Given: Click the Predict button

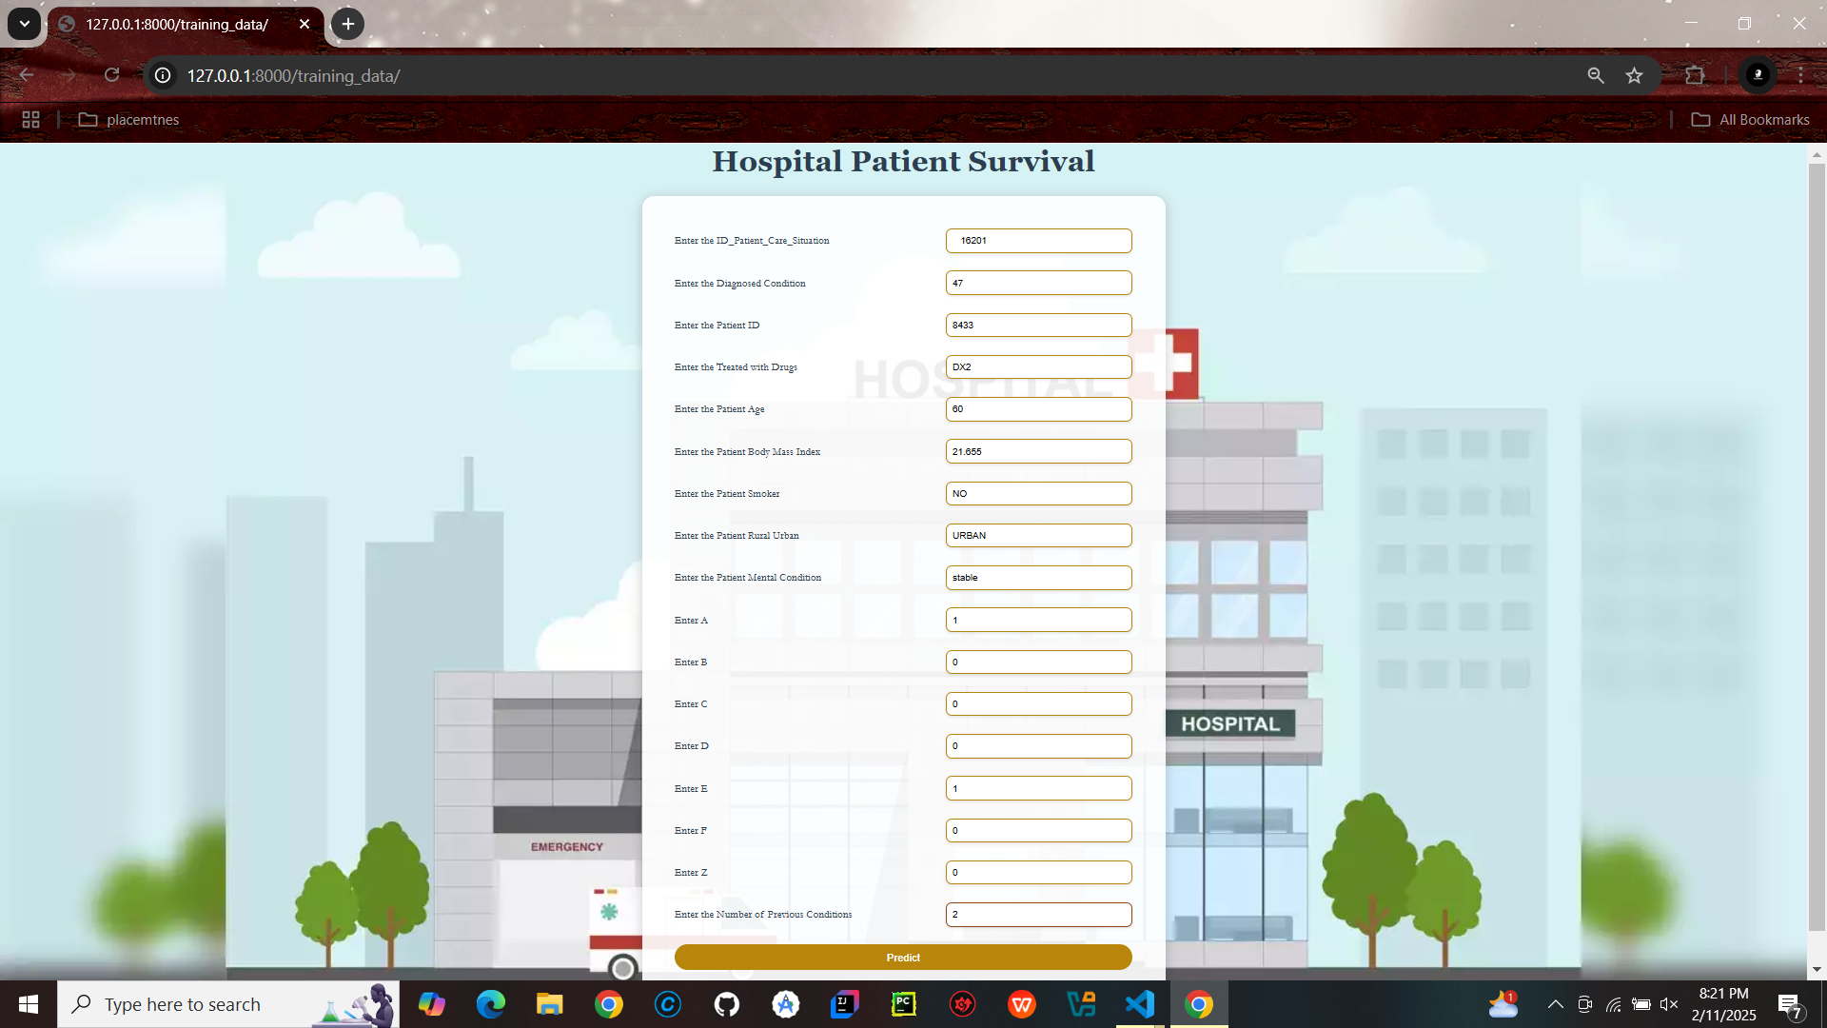Looking at the screenshot, I should click(x=903, y=958).
